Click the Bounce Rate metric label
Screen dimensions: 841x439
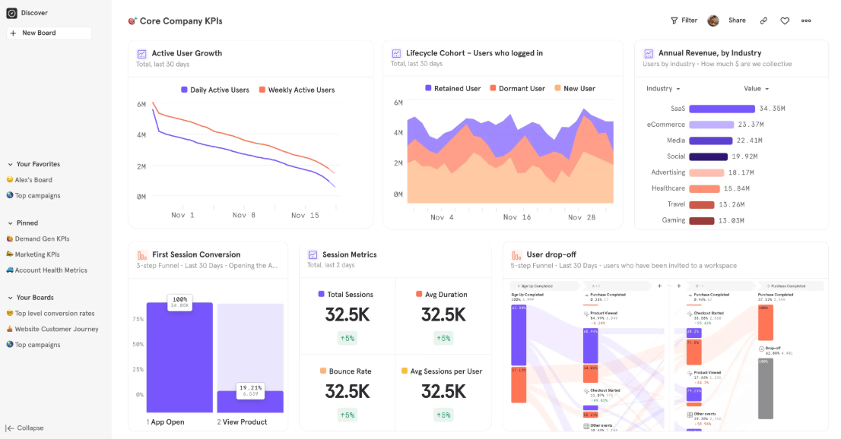click(350, 371)
